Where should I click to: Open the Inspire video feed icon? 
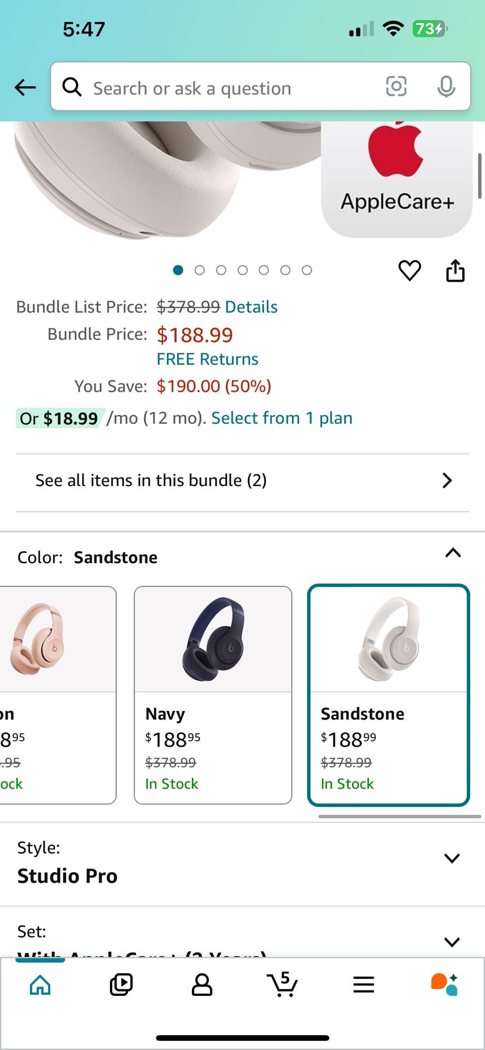point(121,984)
